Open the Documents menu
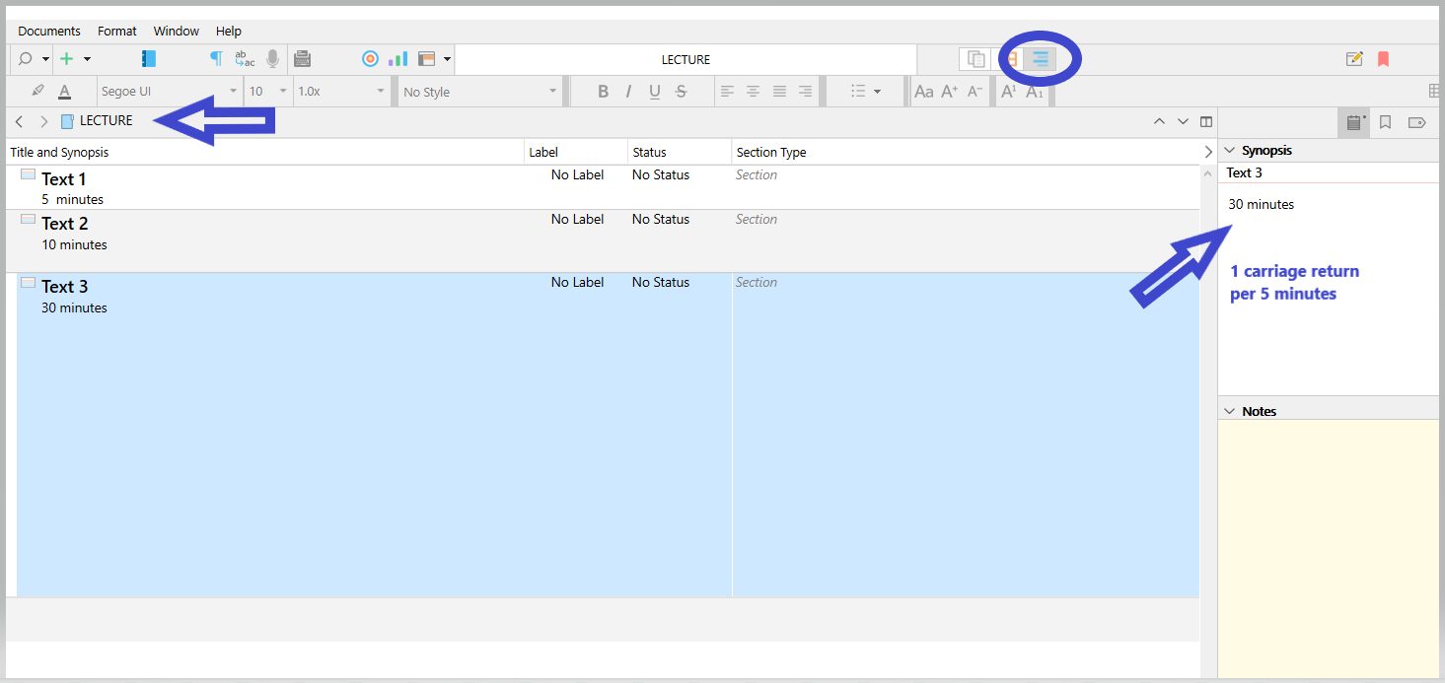 pyautogui.click(x=49, y=32)
